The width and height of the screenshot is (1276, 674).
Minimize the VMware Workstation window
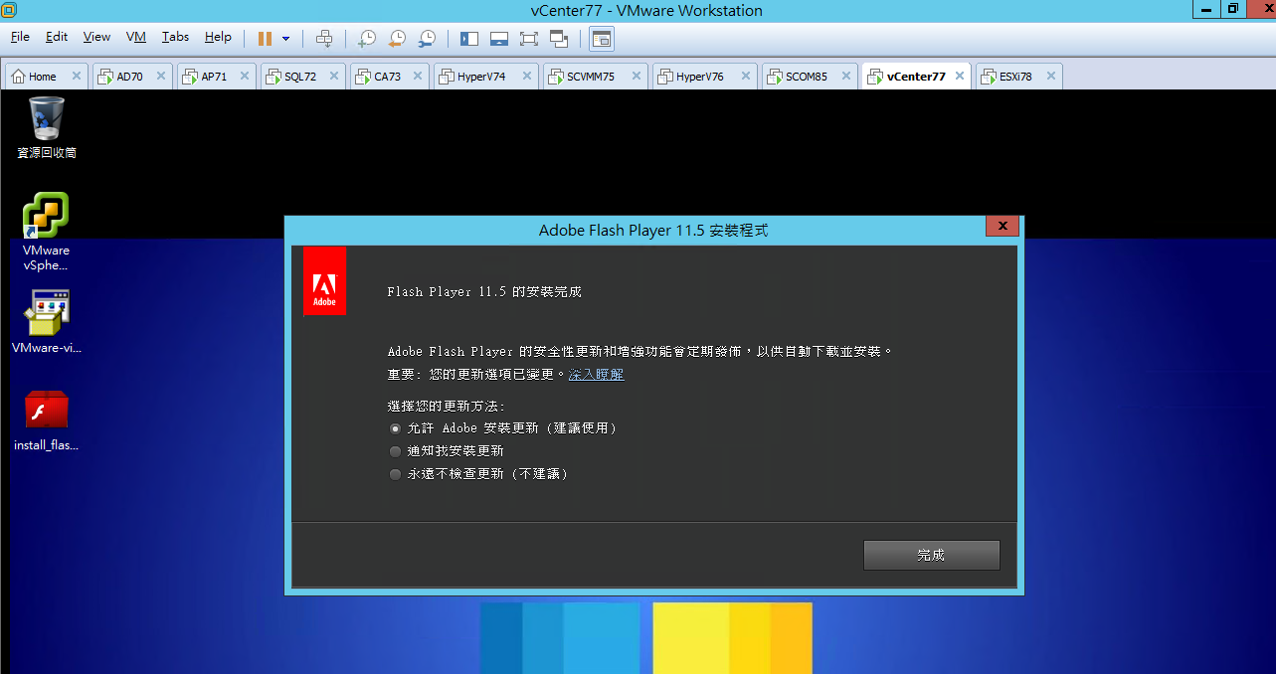click(1207, 9)
